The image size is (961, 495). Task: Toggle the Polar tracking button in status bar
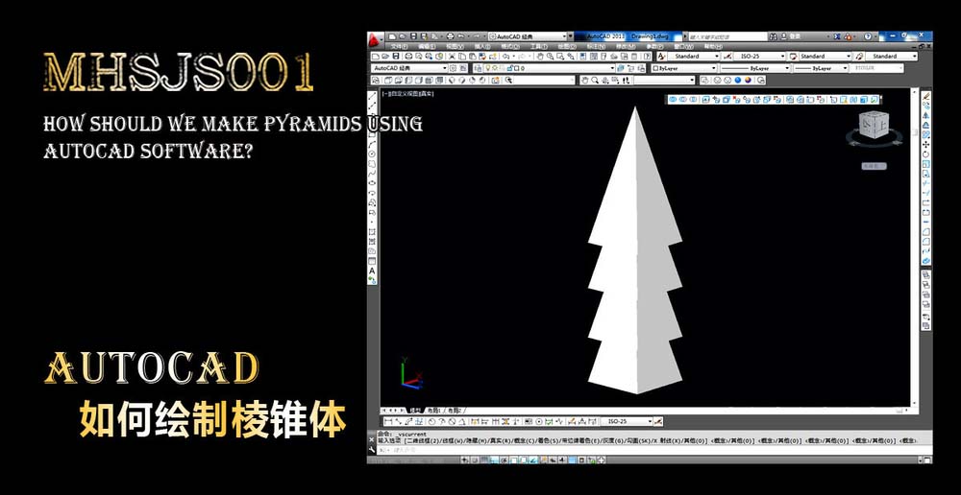pos(505,460)
